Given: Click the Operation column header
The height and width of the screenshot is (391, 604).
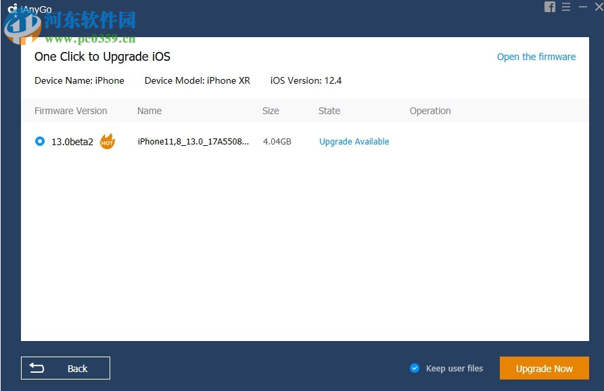Looking at the screenshot, I should coord(430,111).
